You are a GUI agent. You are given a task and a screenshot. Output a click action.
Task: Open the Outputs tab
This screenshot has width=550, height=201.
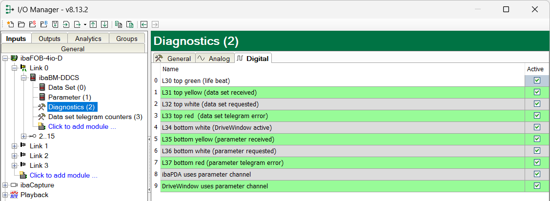pyautogui.click(x=49, y=39)
